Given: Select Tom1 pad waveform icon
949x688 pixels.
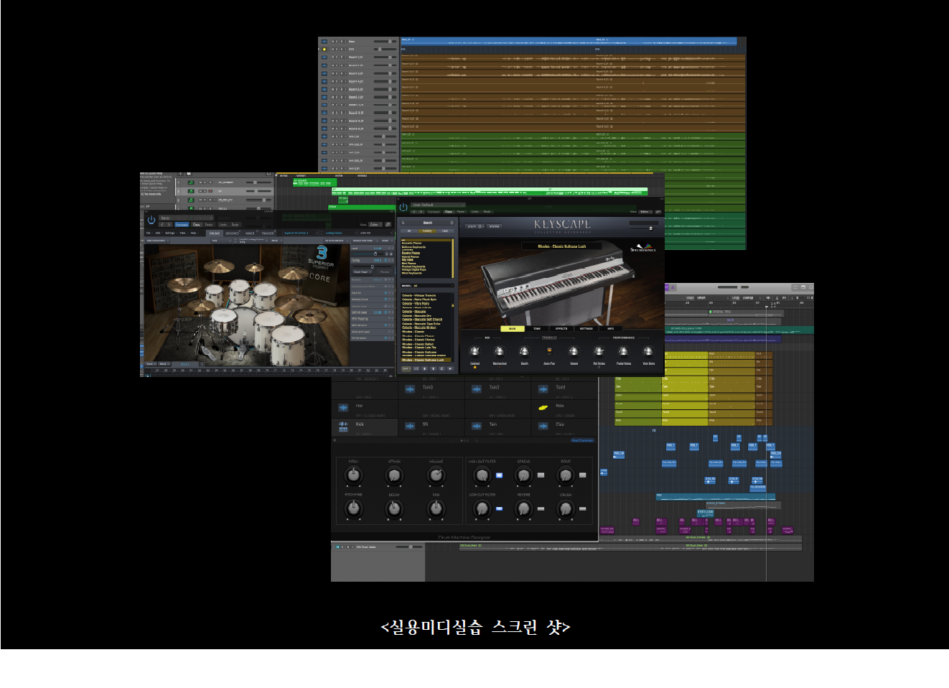Looking at the screenshot, I should [543, 389].
